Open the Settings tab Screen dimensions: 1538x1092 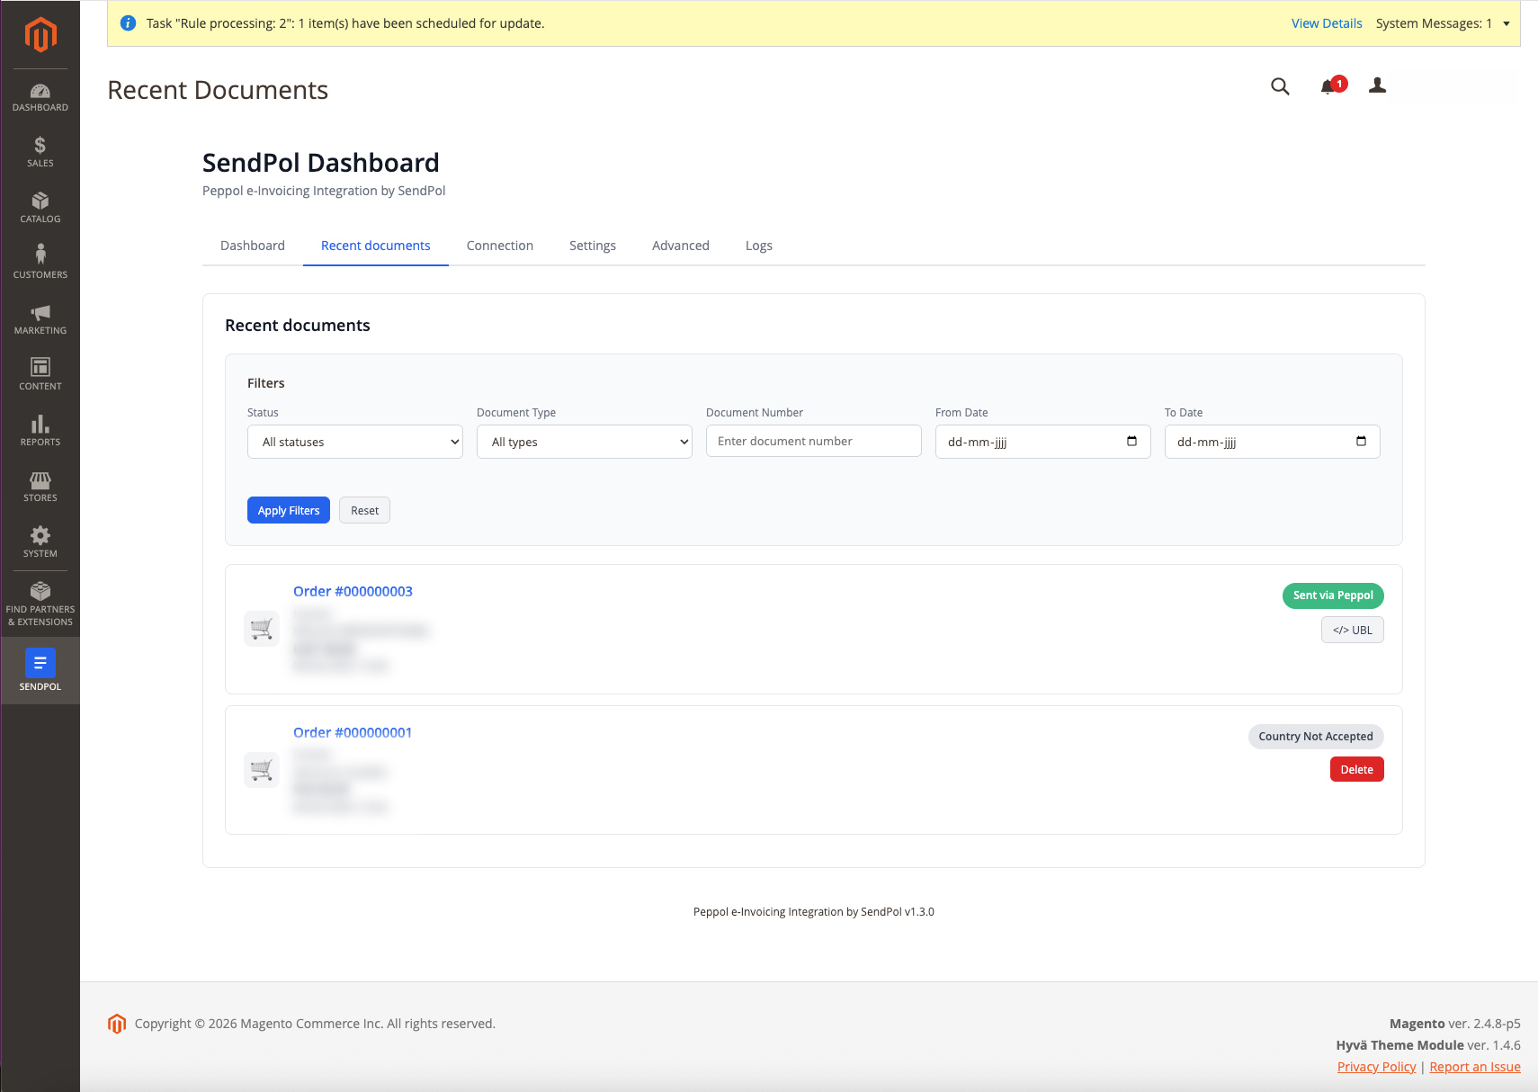pyautogui.click(x=593, y=246)
